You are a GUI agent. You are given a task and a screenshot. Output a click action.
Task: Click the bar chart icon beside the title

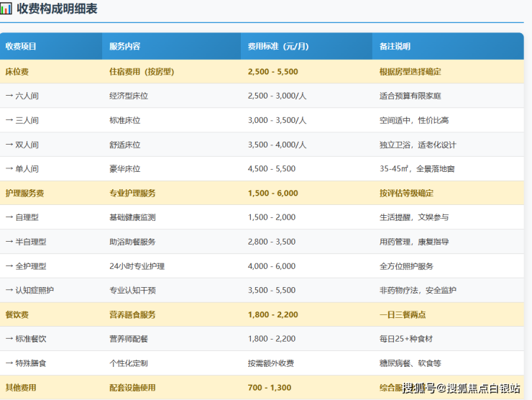click(6, 9)
